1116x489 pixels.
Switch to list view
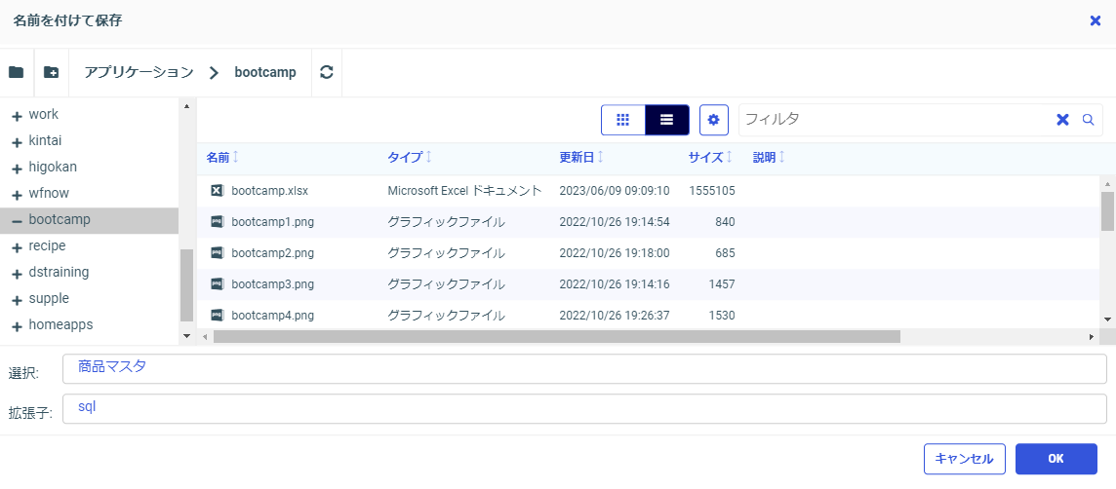[x=667, y=120]
